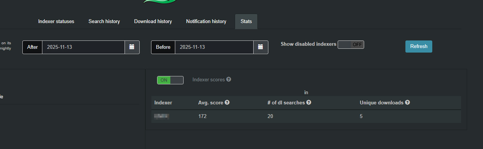
Task: Click the Before label
Action: tap(163, 47)
